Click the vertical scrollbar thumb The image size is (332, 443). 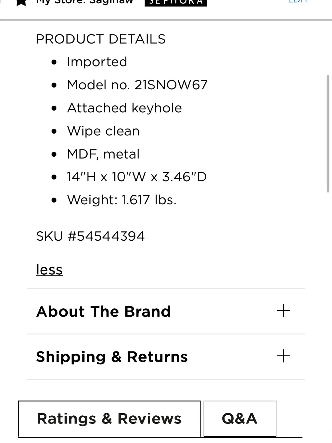(328, 134)
